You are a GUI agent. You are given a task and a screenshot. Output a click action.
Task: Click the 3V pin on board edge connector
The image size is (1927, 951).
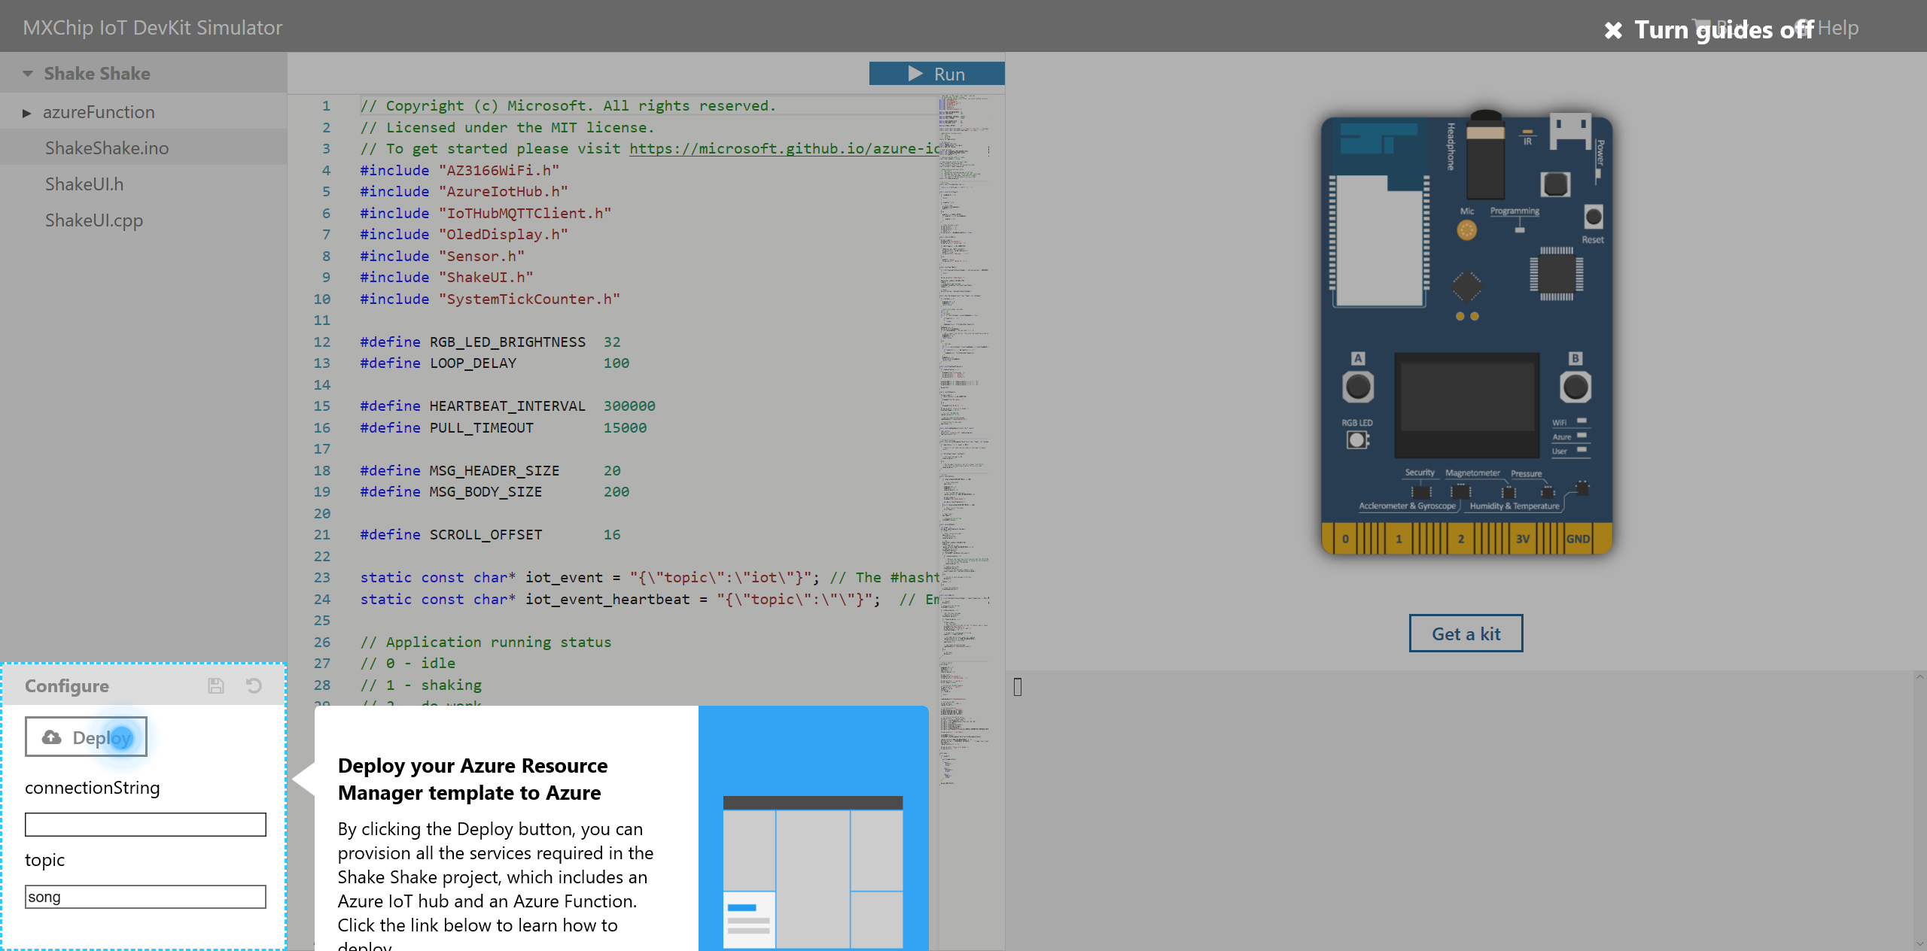pyautogui.click(x=1522, y=539)
